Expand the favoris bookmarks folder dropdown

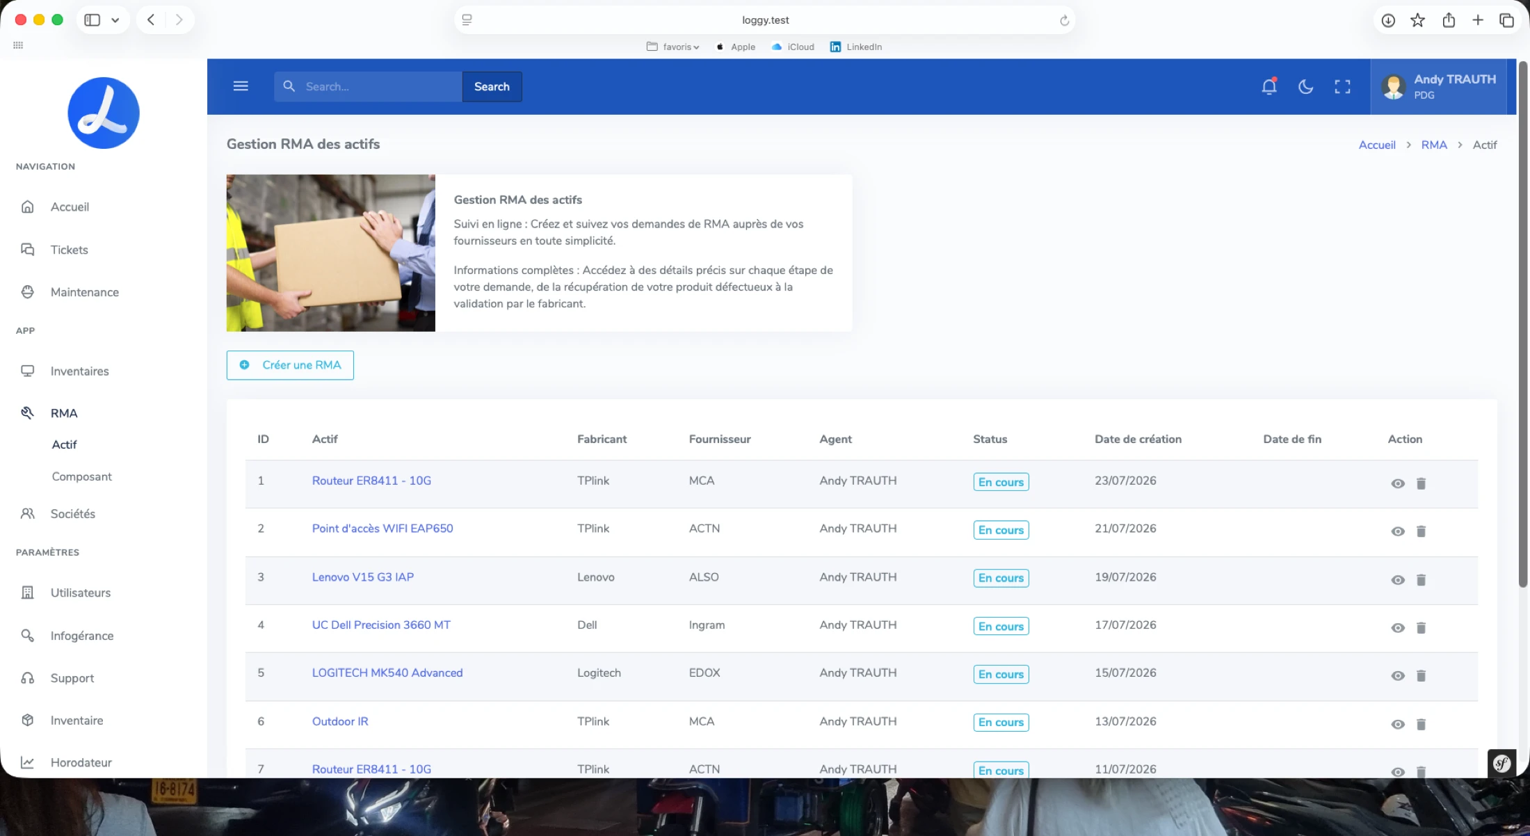(673, 47)
